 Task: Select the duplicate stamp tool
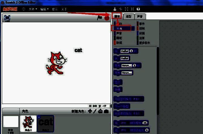[x=115, y=9]
